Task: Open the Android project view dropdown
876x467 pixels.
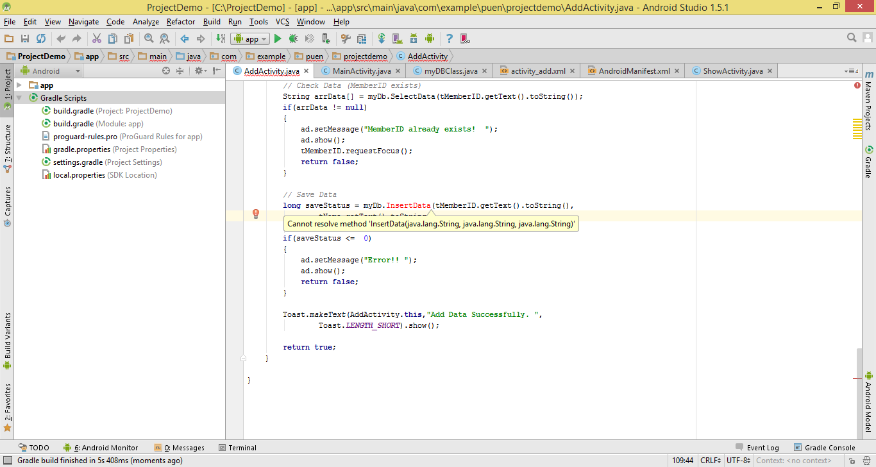Action: tap(51, 71)
